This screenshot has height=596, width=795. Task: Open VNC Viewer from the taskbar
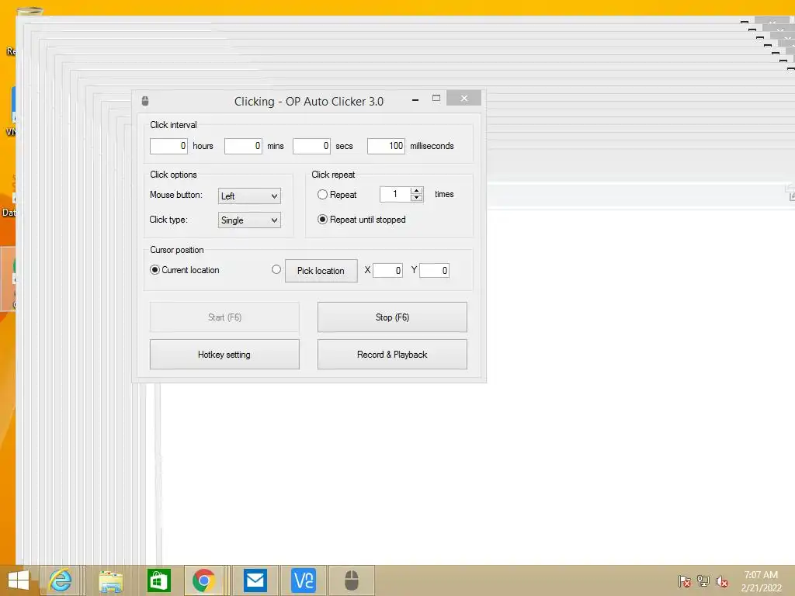[304, 580]
